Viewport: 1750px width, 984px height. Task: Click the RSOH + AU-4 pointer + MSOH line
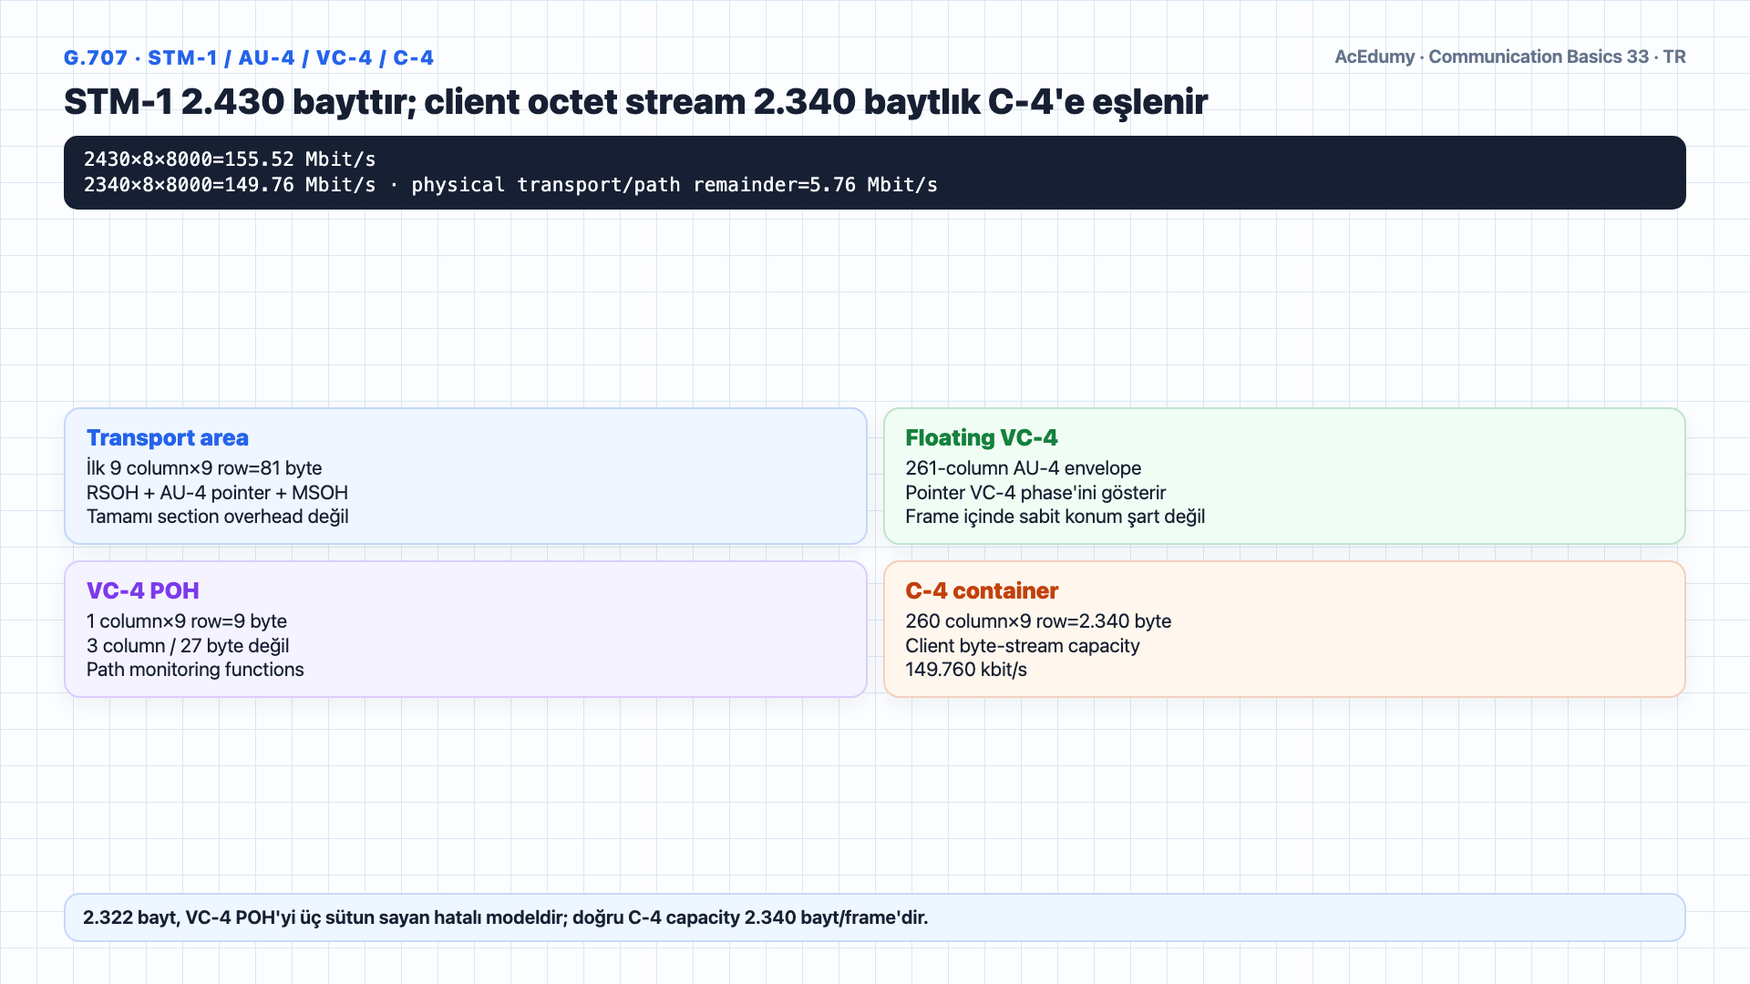tap(217, 493)
